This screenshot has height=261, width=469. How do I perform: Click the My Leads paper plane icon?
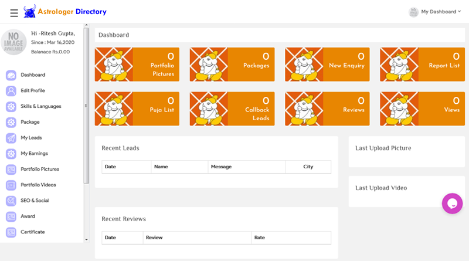tap(11, 138)
